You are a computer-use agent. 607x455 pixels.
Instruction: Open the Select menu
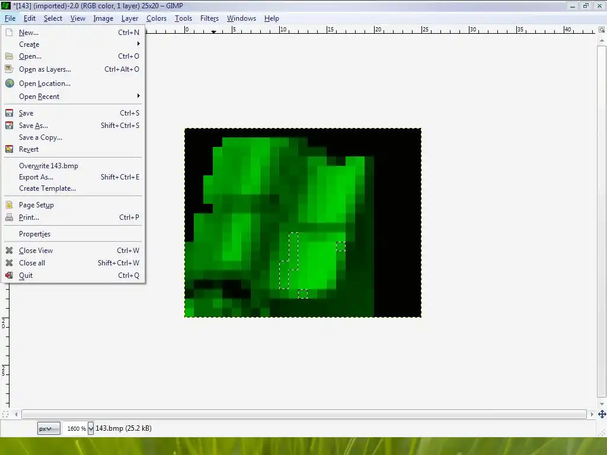pyautogui.click(x=53, y=18)
